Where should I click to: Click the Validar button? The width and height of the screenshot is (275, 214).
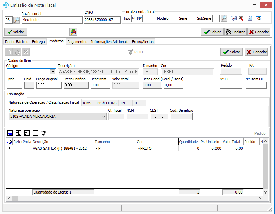pos(15,32)
